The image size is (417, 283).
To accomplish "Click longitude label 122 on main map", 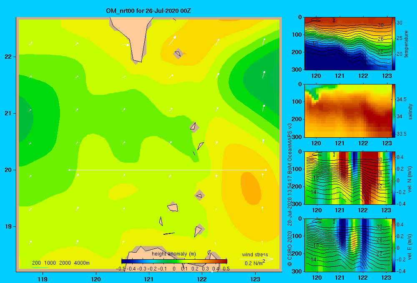I will pyautogui.click(x=202, y=279).
